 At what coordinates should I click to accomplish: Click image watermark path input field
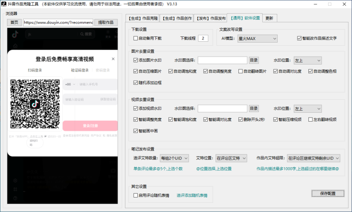[x=223, y=60]
